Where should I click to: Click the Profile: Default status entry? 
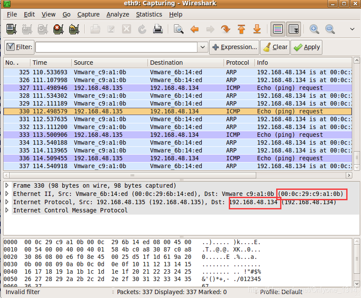281,292
